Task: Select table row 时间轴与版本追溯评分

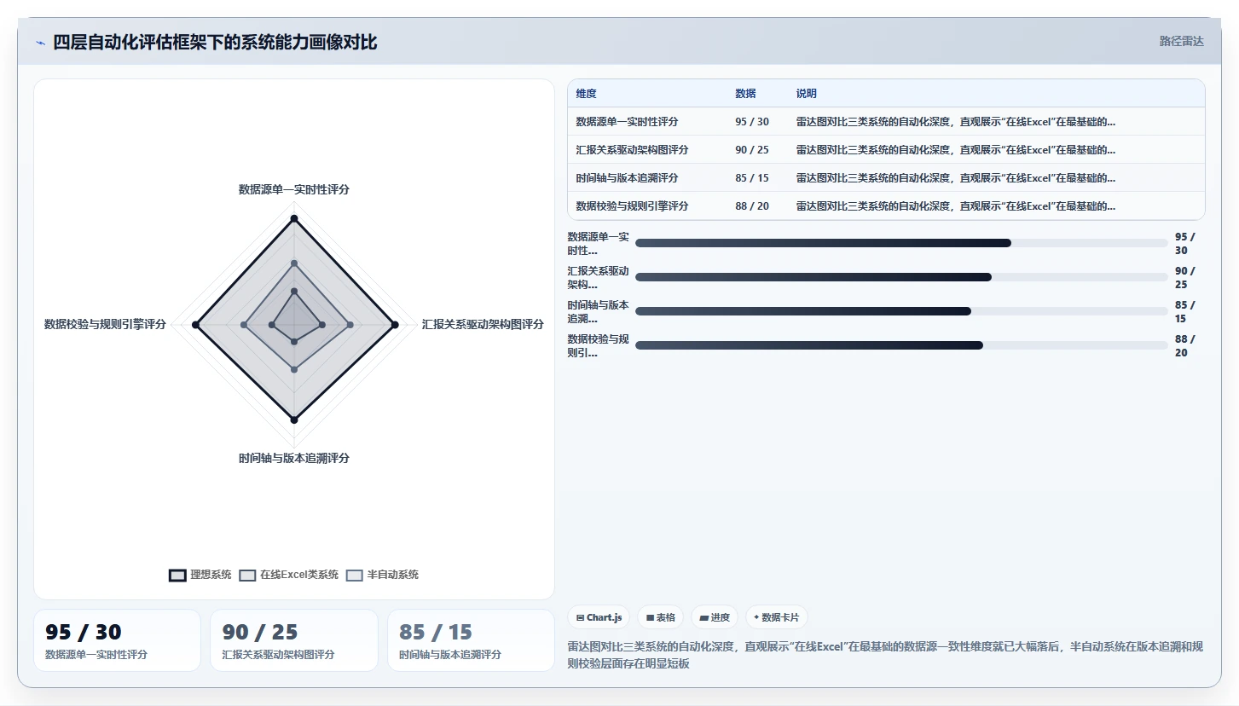Action: 886,178
